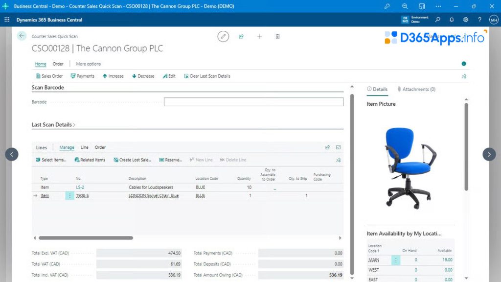Image resolution: width=501 pixels, height=282 pixels.
Task: Click Related Items in the Lines toolbar
Action: (x=90, y=160)
